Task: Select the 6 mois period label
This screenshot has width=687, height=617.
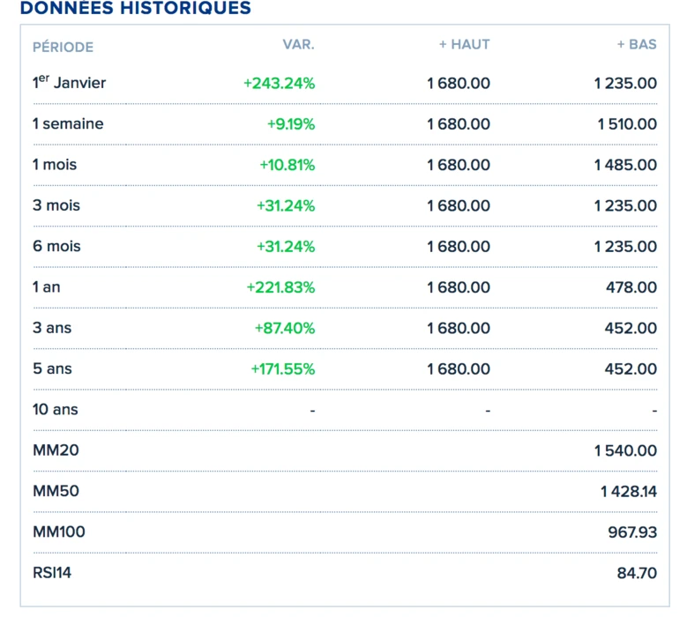Action: [56, 246]
